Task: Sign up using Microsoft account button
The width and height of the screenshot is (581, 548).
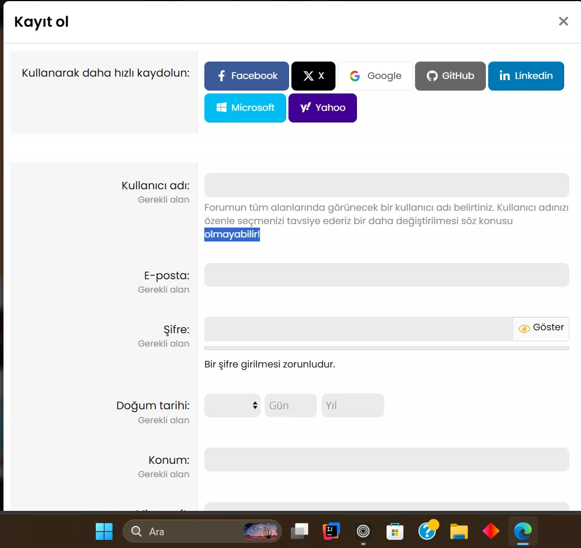Action: (x=246, y=108)
